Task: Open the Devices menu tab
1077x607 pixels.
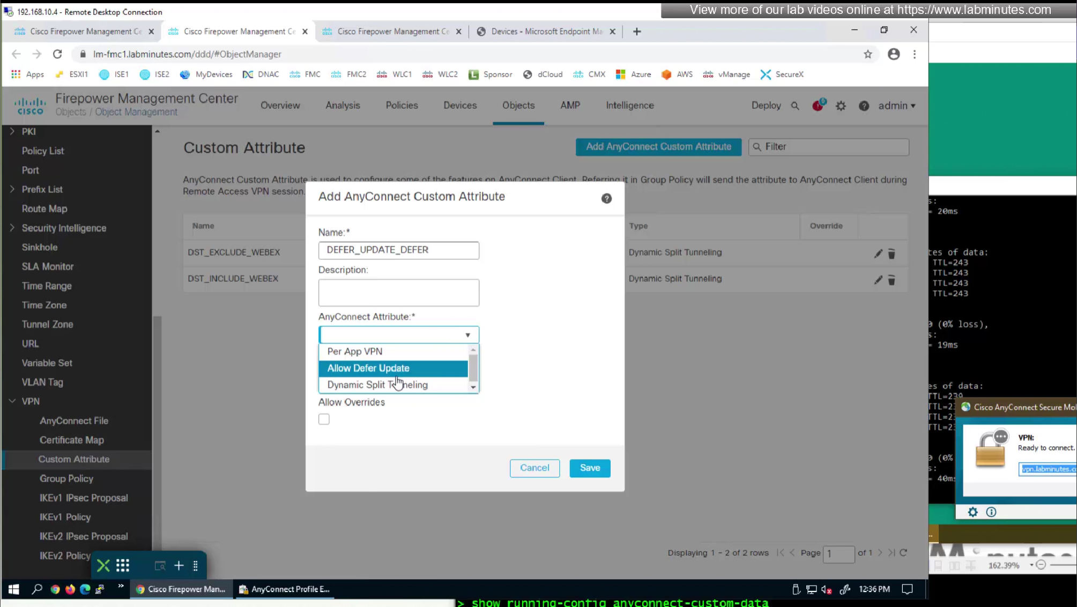Action: pyautogui.click(x=459, y=106)
